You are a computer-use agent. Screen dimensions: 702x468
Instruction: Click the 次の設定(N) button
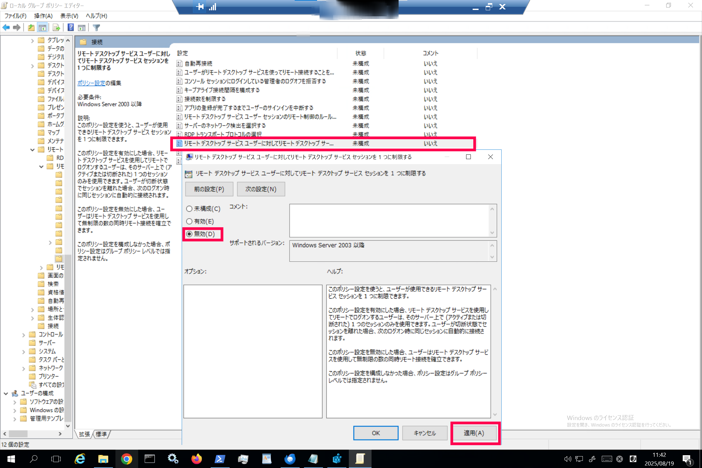(x=261, y=189)
